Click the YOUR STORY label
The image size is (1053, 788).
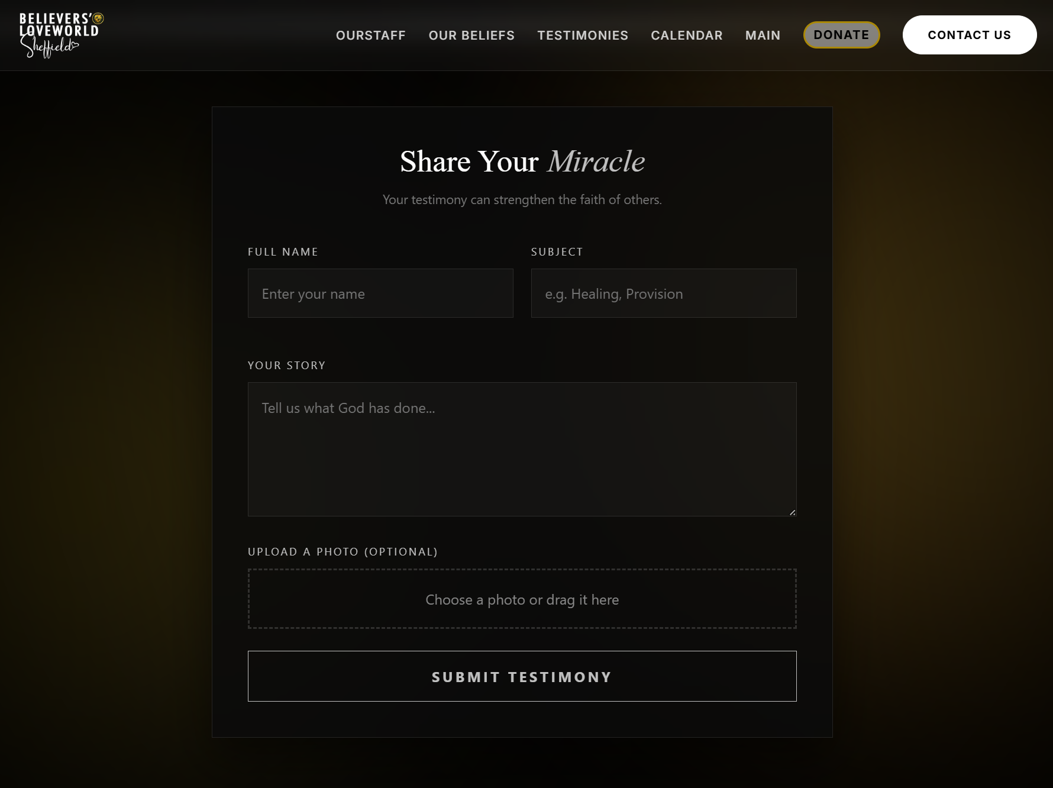coord(287,366)
